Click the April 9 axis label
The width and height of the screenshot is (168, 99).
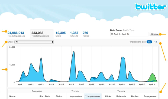tap(102, 84)
